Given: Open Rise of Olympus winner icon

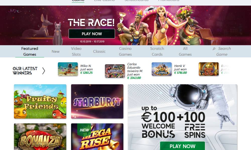Looking at the screenshot, I should pos(162,69).
